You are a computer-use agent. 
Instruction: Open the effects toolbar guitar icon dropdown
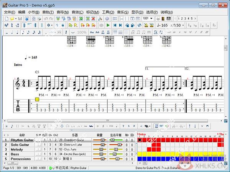(x=150, y=126)
